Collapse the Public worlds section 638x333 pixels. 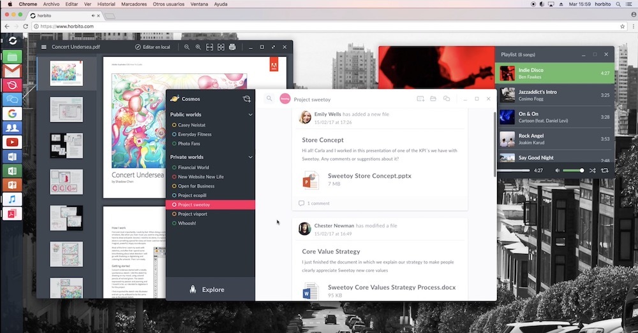tap(250, 115)
